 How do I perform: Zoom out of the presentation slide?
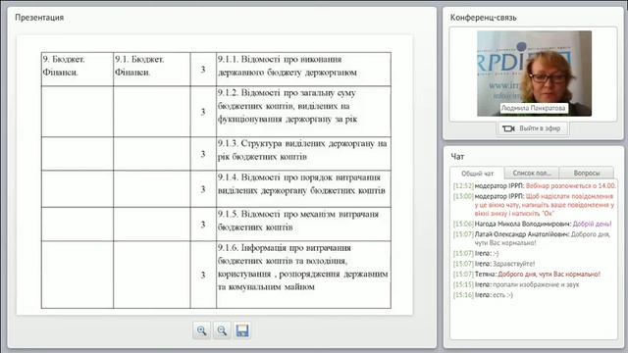point(222,330)
